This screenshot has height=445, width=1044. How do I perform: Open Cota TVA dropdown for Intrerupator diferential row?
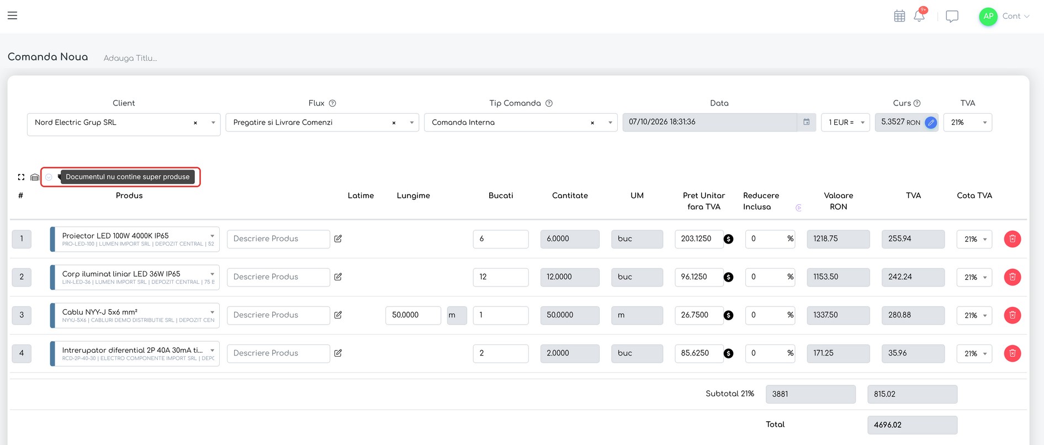pyautogui.click(x=974, y=353)
